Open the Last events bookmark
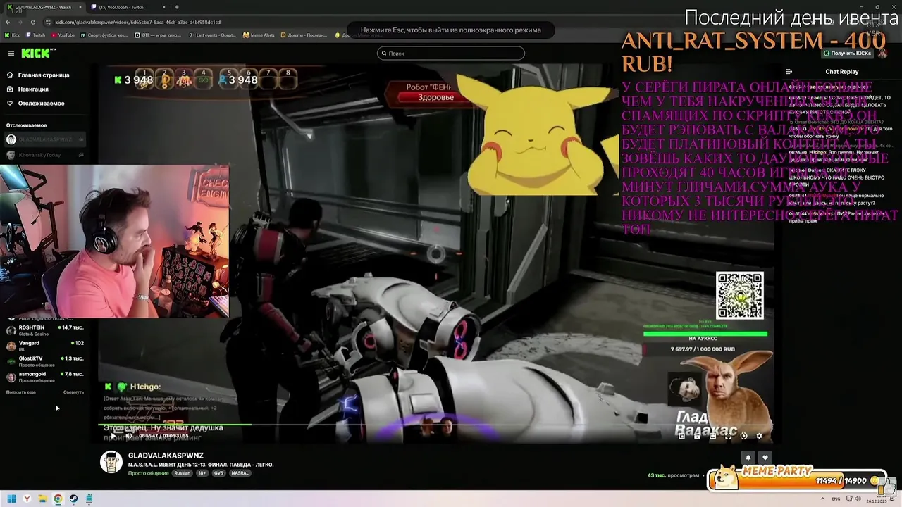 [213, 35]
